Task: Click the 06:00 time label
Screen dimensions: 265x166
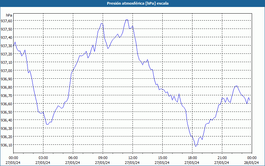Action: click(73, 158)
